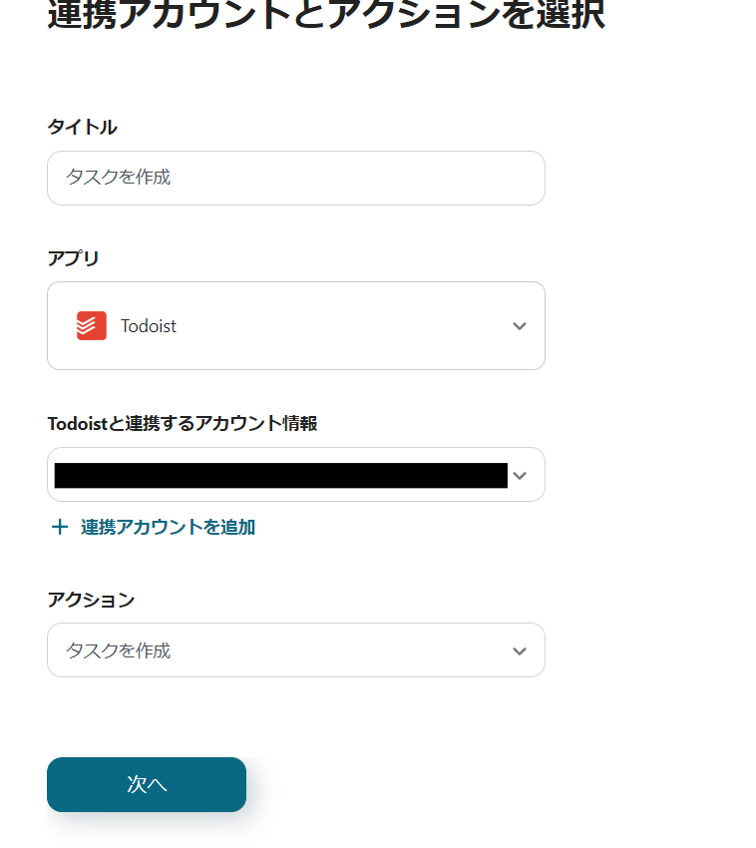
Task: Click the 連携アカウントとアクションを選択 heading
Action: coord(325,15)
